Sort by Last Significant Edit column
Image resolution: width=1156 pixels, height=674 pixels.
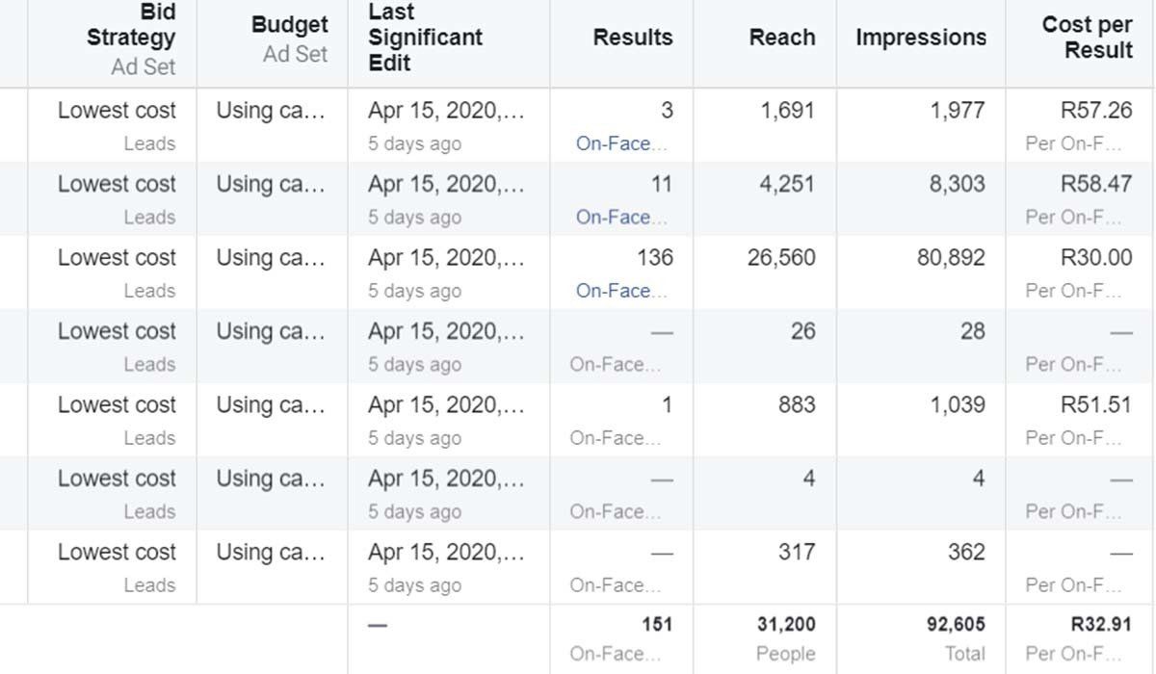[x=425, y=39]
